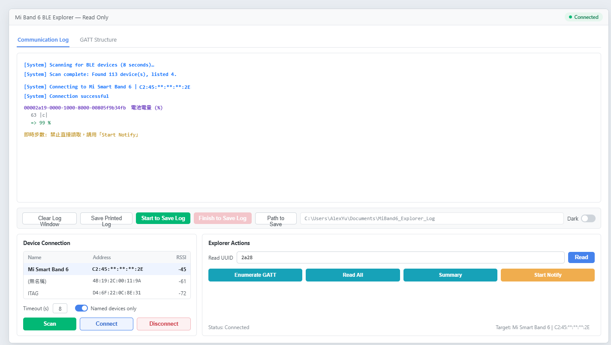The image size is (611, 345).
Task: Click the RSSI column header
Action: pos(181,257)
